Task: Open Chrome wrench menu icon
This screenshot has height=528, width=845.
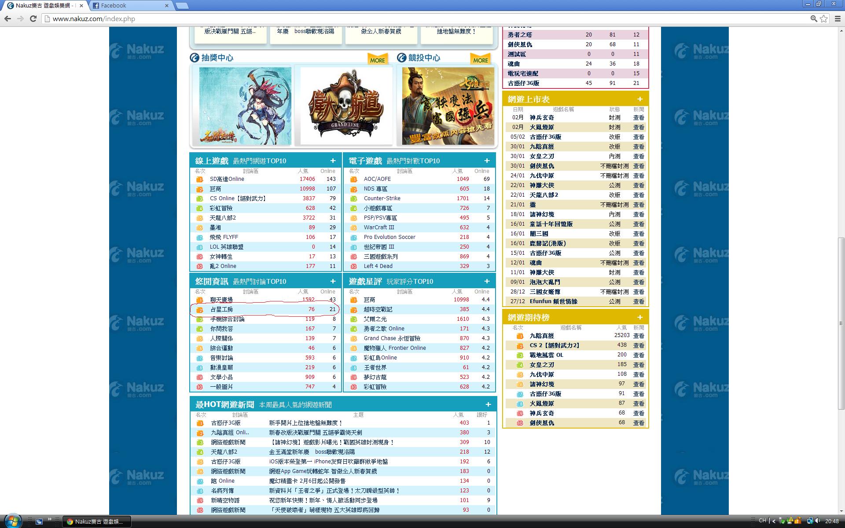Action: [x=838, y=18]
